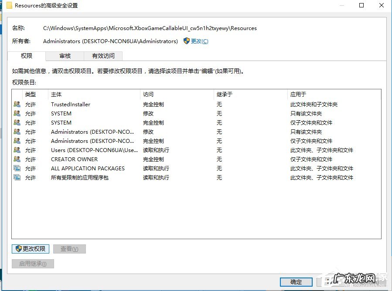Click the 查看(V) button
The height and width of the screenshot is (291, 392).
[69, 249]
